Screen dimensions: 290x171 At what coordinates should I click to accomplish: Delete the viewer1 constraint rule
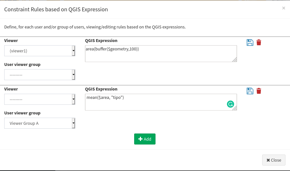click(259, 43)
